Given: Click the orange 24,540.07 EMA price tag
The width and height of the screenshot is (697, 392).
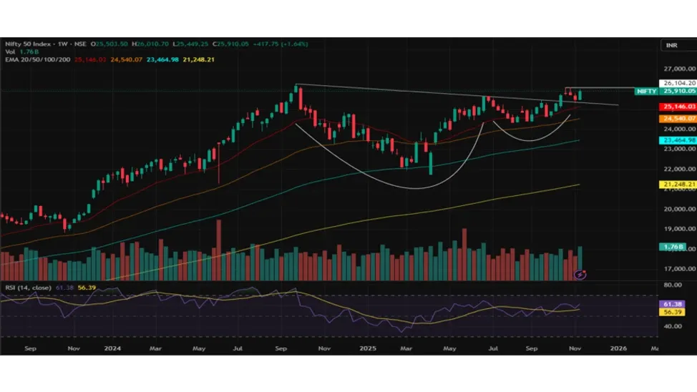Looking at the screenshot, I should (x=676, y=118).
